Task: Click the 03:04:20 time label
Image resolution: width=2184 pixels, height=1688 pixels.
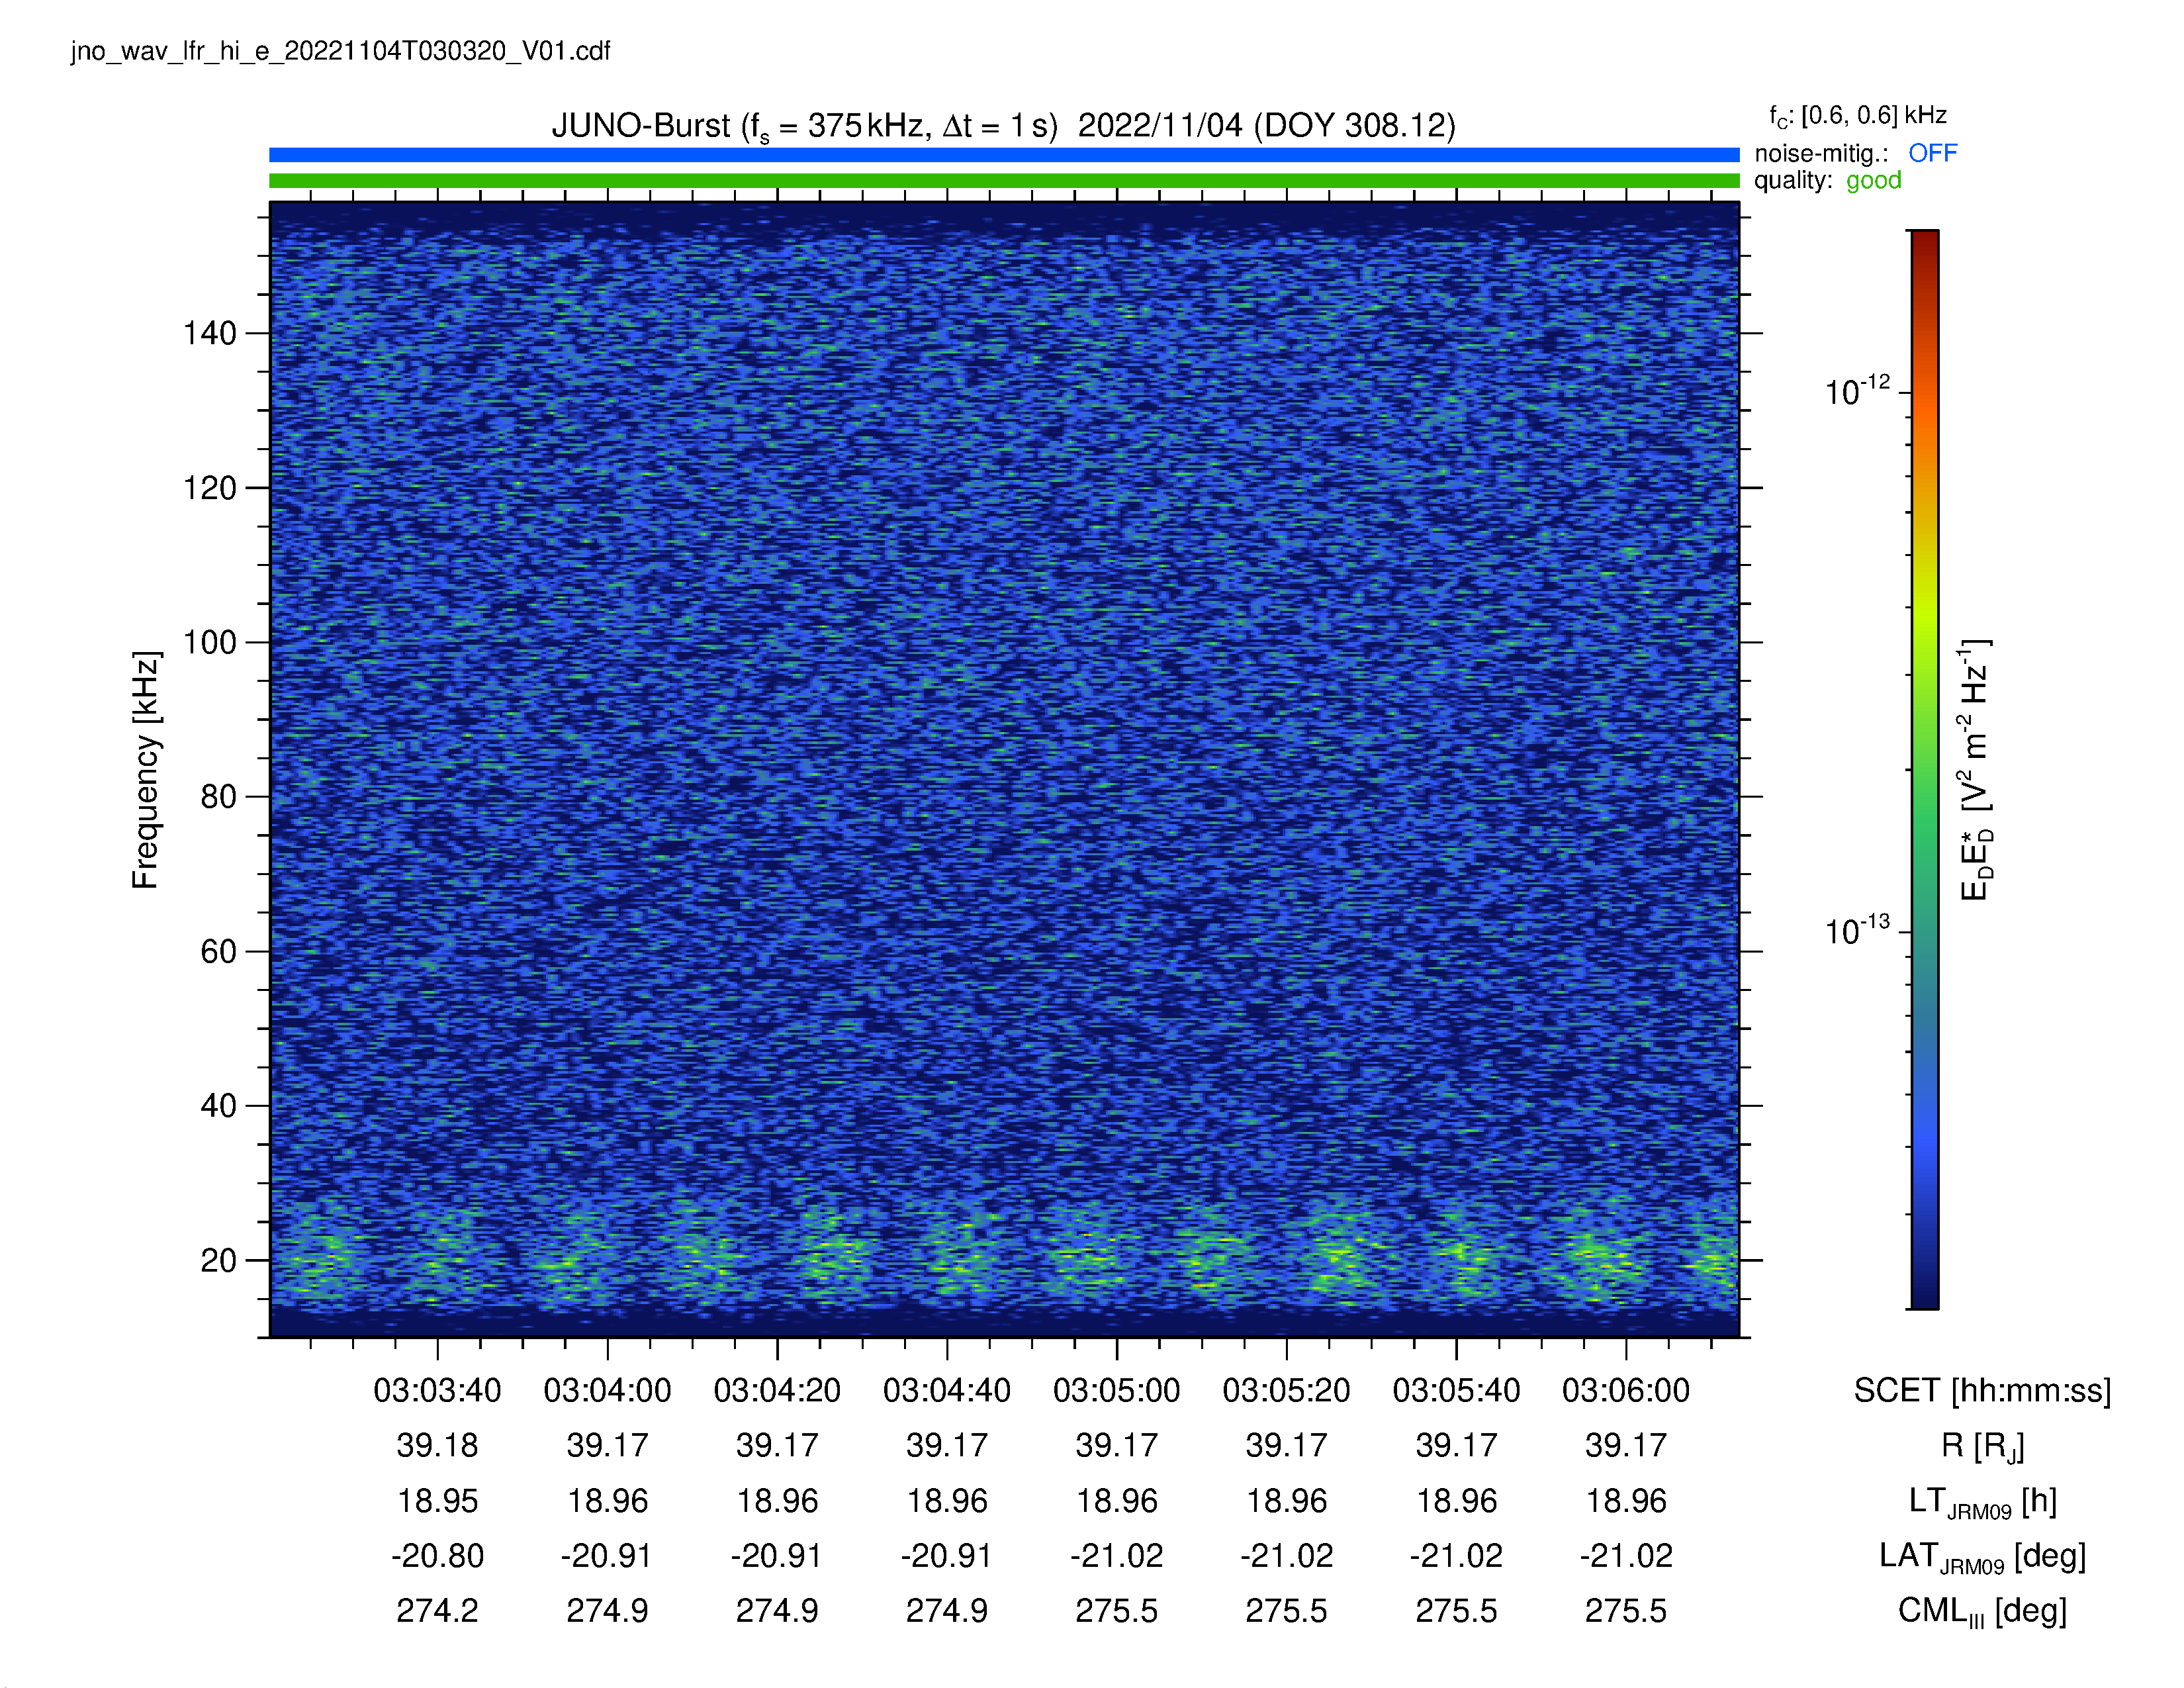Action: [x=777, y=1390]
